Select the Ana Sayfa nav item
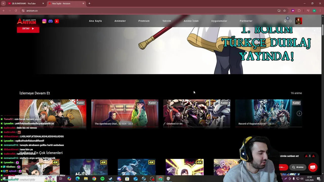This screenshot has height=182, width=324. (x=95, y=21)
